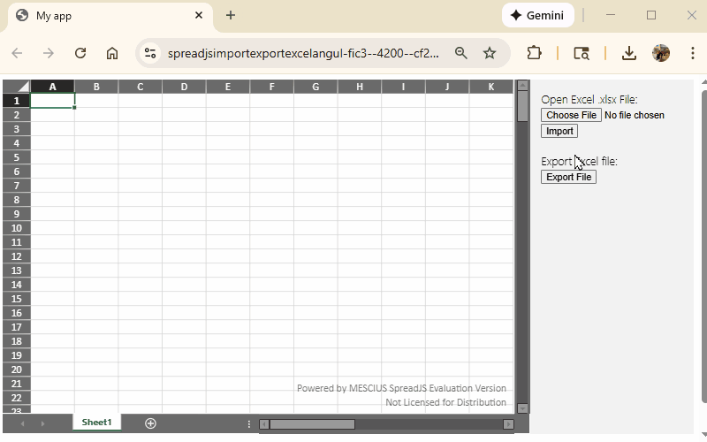Open a new browser tab

coord(231,15)
